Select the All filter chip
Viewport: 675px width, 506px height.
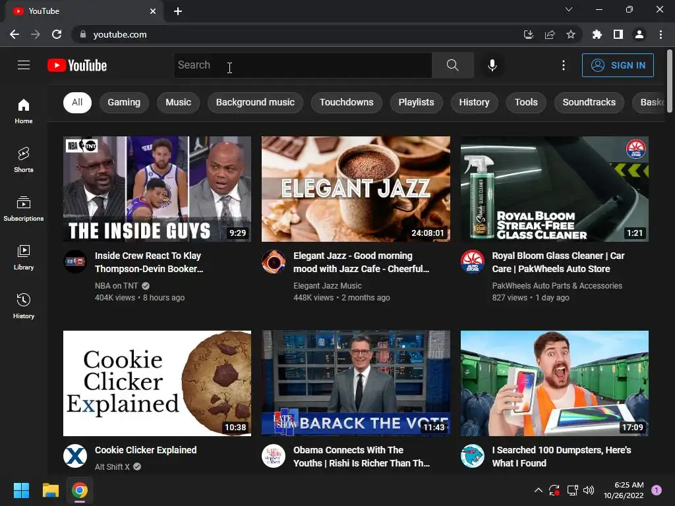[x=77, y=102]
